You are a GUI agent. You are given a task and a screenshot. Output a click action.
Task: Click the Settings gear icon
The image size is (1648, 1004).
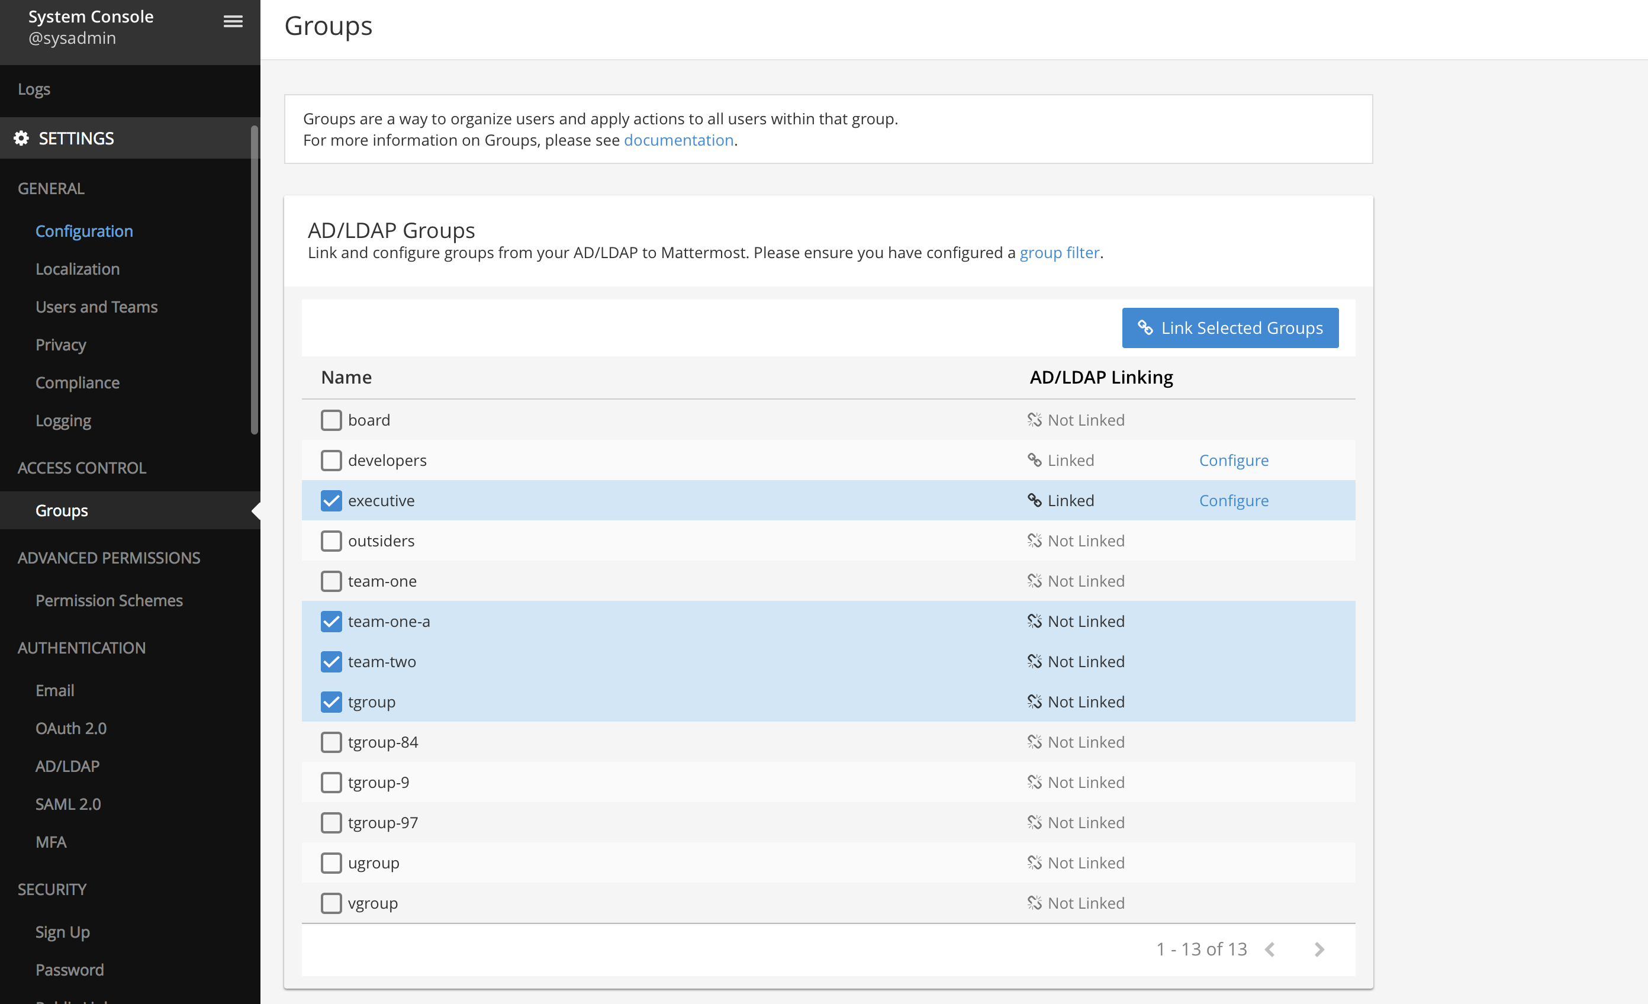point(21,138)
